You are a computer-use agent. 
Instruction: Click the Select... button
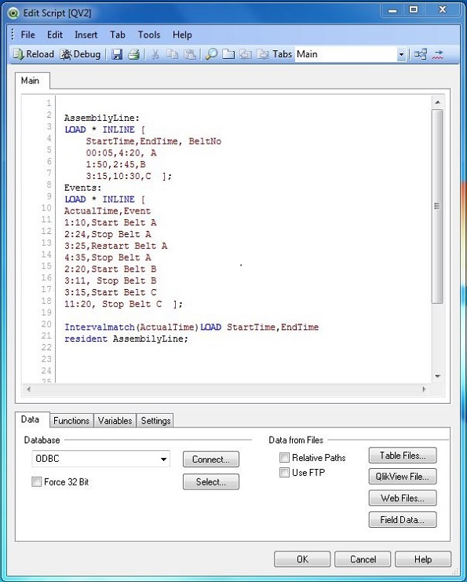coord(211,481)
